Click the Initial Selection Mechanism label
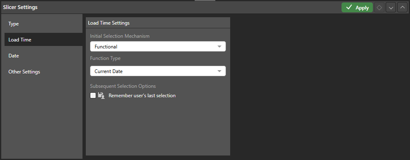410x160 pixels. click(x=120, y=36)
